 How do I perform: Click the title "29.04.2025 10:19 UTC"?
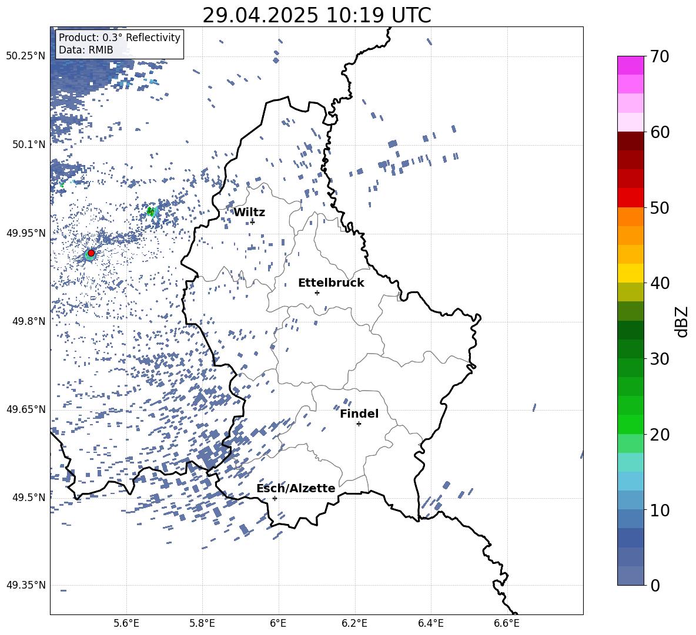(317, 15)
